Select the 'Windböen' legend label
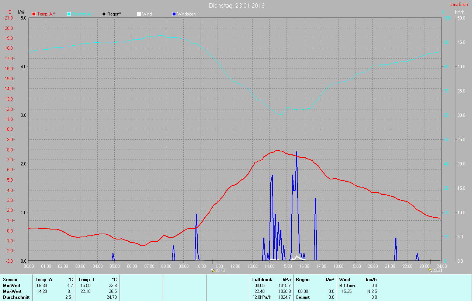 [x=186, y=14]
